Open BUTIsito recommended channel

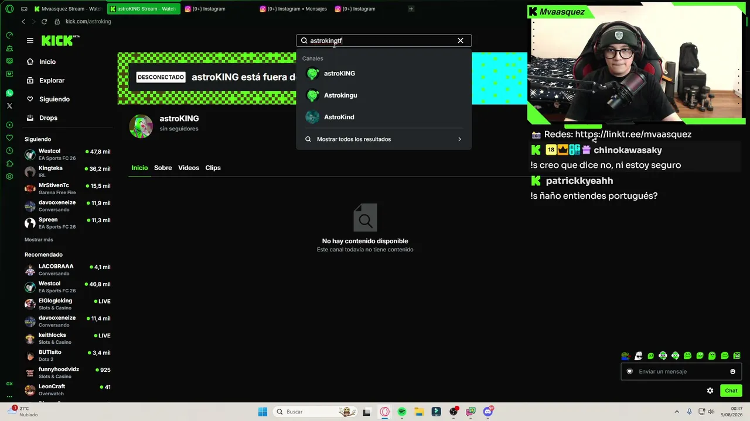coord(67,356)
